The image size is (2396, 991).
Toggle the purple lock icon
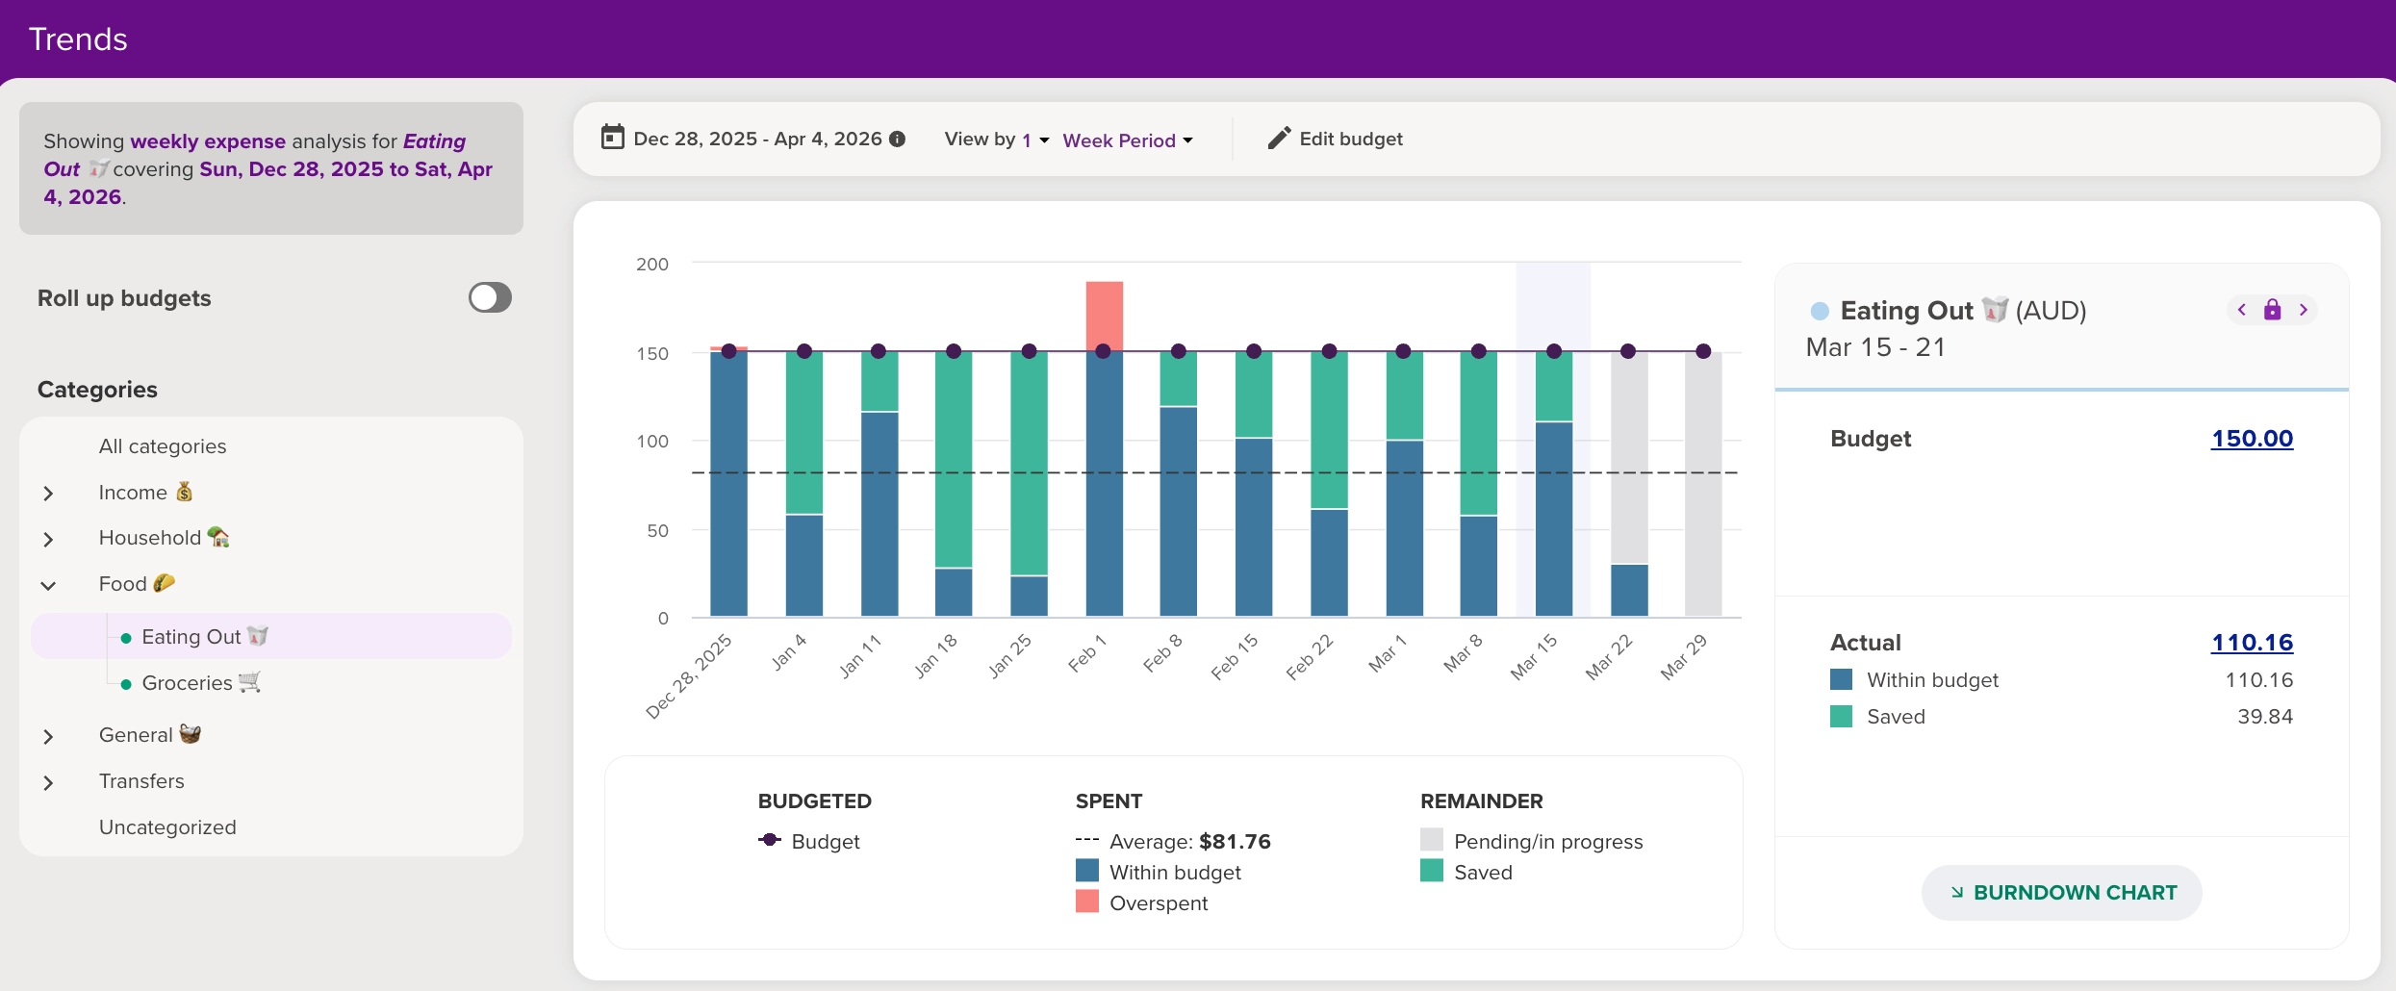pos(2273,310)
